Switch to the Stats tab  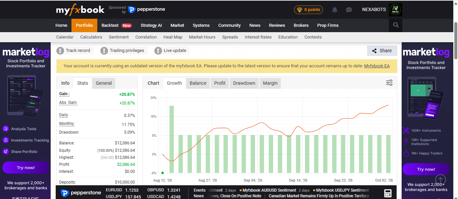pos(83,83)
